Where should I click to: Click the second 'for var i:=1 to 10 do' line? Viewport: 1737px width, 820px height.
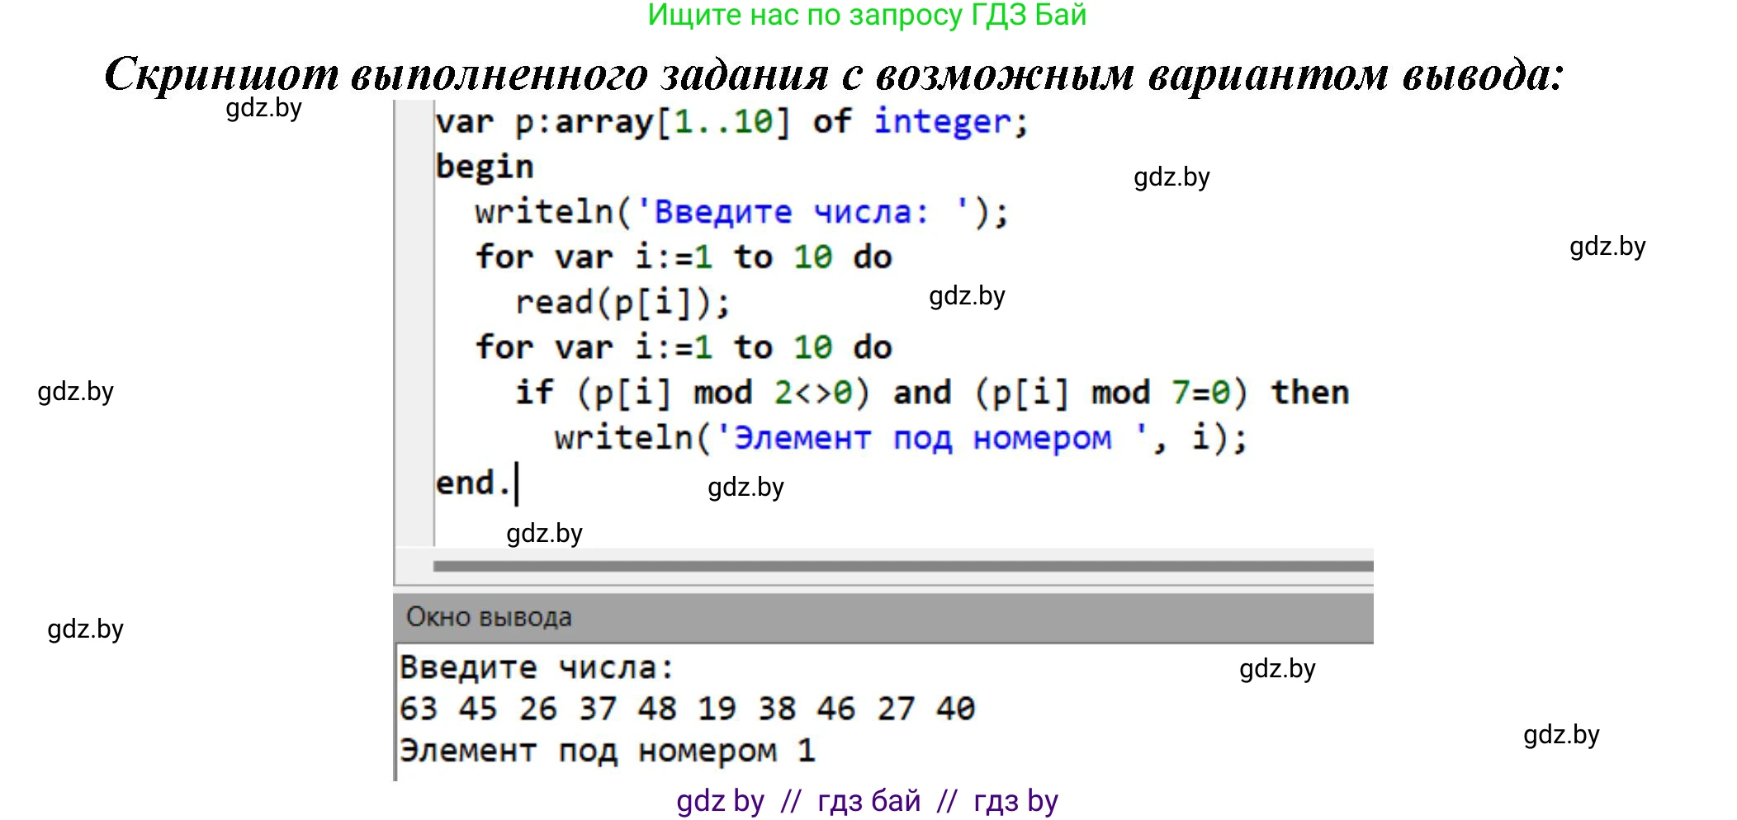[x=683, y=347]
